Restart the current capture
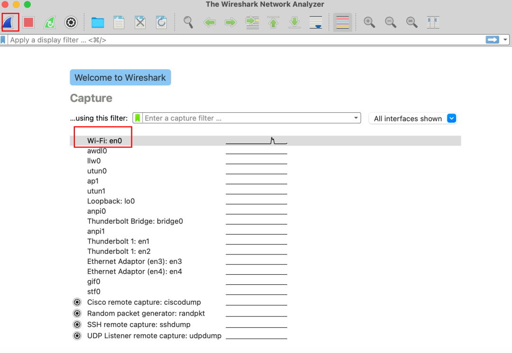512x353 pixels. [x=50, y=23]
